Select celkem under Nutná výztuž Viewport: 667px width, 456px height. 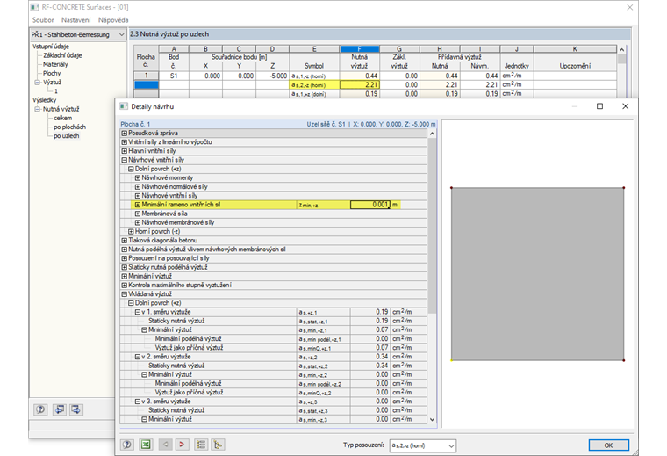pos(63,118)
